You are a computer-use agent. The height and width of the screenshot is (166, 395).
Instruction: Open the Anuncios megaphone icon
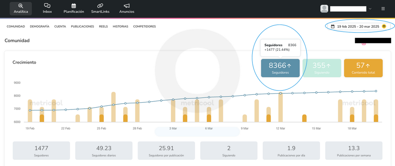click(x=127, y=6)
